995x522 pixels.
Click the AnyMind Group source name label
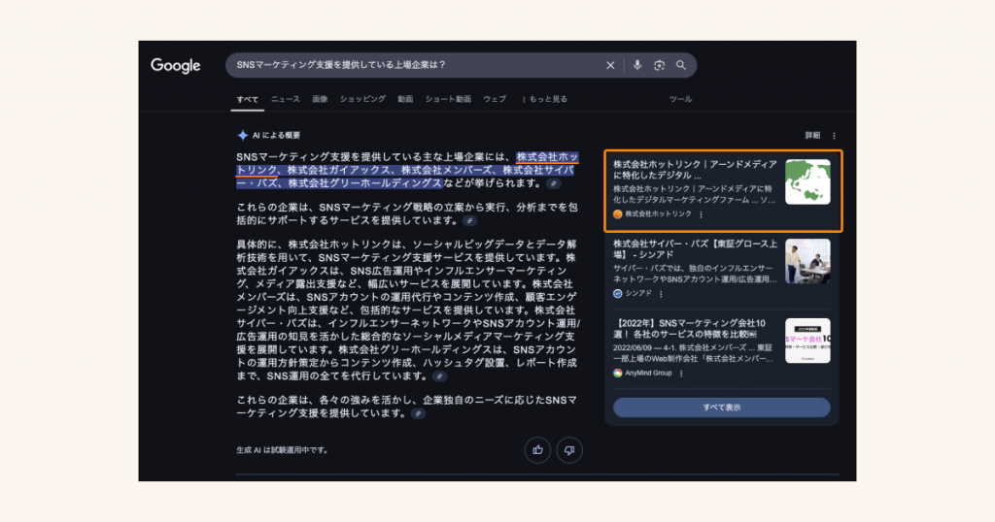tap(648, 374)
